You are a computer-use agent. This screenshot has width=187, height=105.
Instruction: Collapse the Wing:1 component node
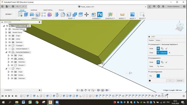click(6, 69)
